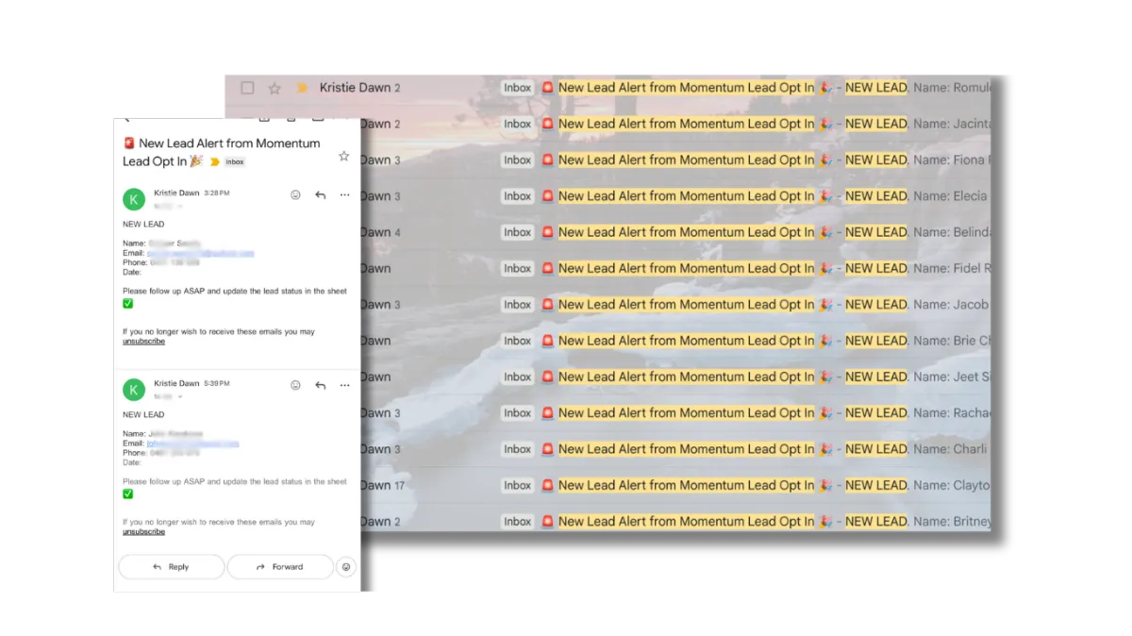Click the Reply button below the thread
The height and width of the screenshot is (636, 1132).
pyautogui.click(x=171, y=567)
